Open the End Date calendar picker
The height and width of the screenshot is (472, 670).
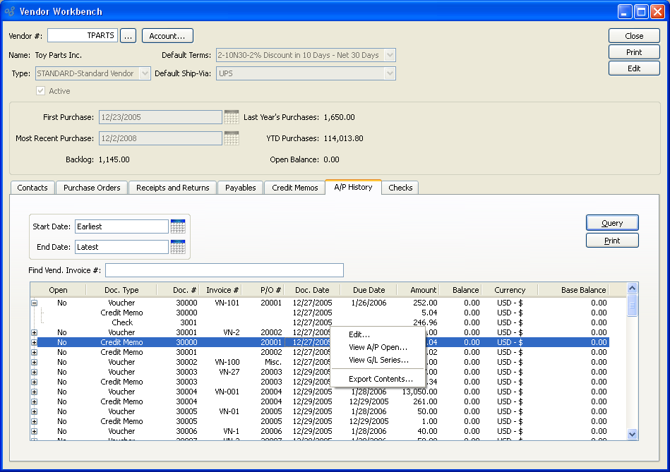[x=178, y=247]
